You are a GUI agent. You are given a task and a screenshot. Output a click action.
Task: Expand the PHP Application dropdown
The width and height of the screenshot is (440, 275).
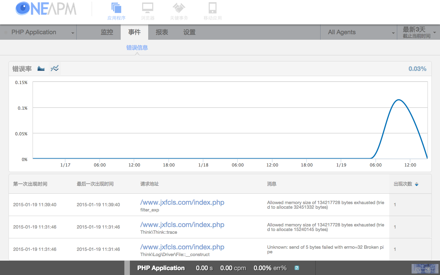point(38,32)
